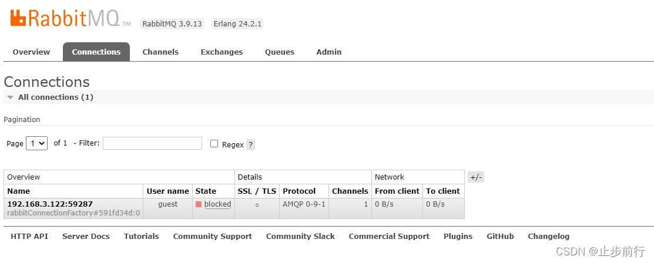Screen dimensions: 654x263
Task: Open the Overview tab
Action: 31,52
